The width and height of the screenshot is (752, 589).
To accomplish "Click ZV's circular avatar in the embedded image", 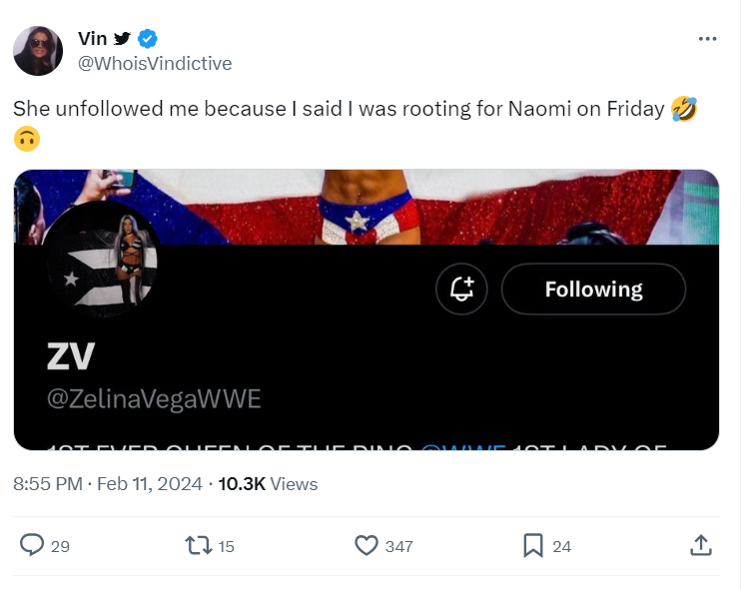I will pos(100,263).
